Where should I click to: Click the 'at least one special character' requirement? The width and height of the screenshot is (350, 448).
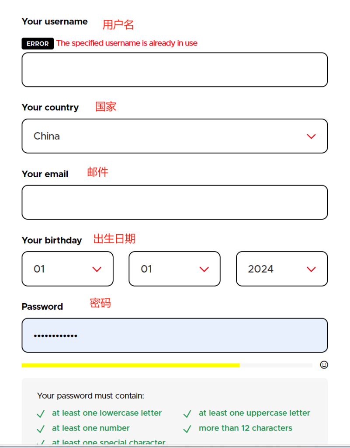[x=108, y=442]
